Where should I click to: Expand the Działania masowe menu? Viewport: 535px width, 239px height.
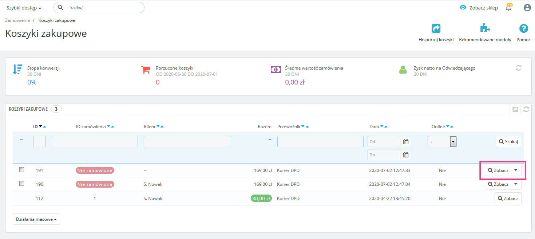point(36,219)
